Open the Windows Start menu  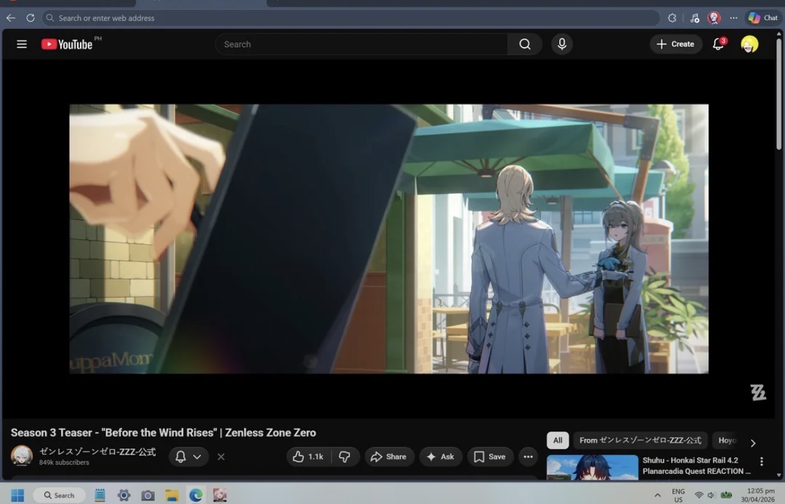click(17, 495)
